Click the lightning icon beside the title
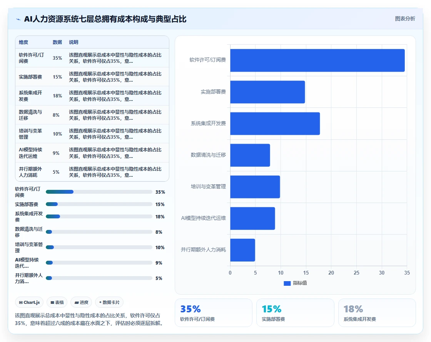Viewport: 431px width, 342px height. pyautogui.click(x=18, y=19)
